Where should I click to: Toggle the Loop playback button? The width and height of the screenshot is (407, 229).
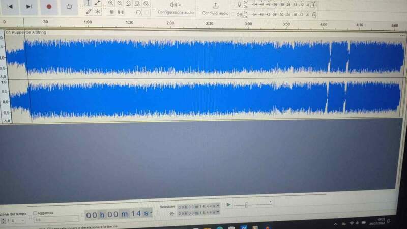69,7
